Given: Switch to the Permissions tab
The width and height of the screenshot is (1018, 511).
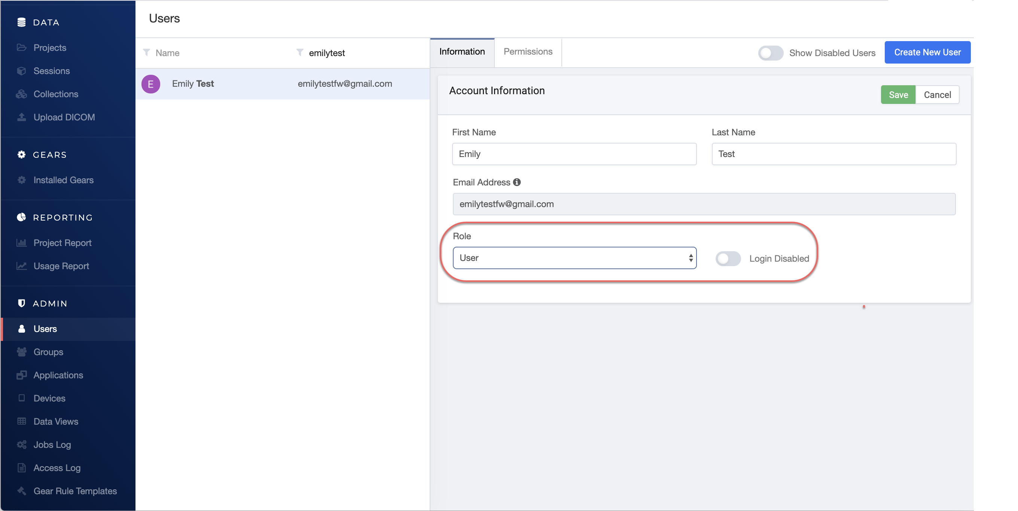Looking at the screenshot, I should click(x=528, y=52).
